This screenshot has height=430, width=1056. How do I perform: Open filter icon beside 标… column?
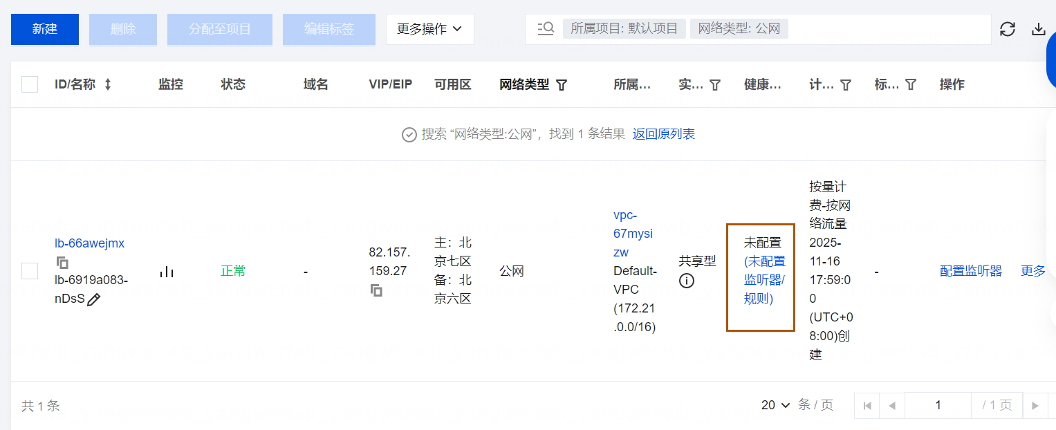coord(911,85)
